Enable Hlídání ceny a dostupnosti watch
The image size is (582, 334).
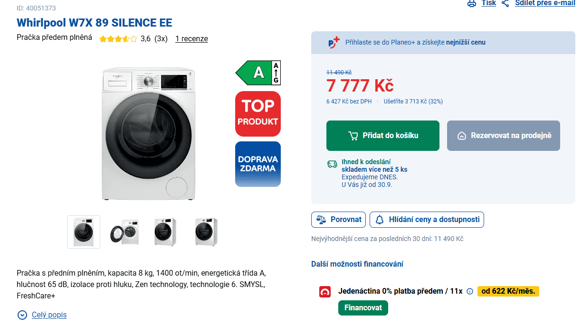point(427,220)
